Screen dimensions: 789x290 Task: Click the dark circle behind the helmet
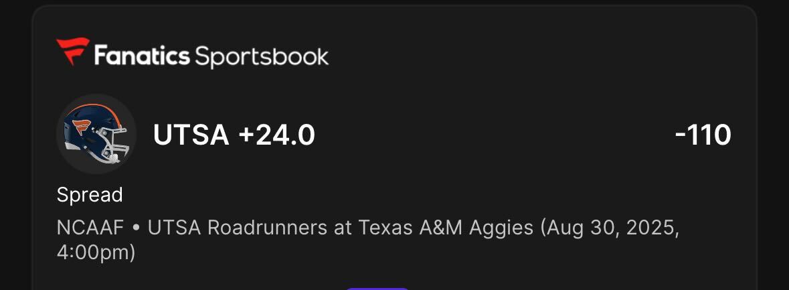coord(96,135)
